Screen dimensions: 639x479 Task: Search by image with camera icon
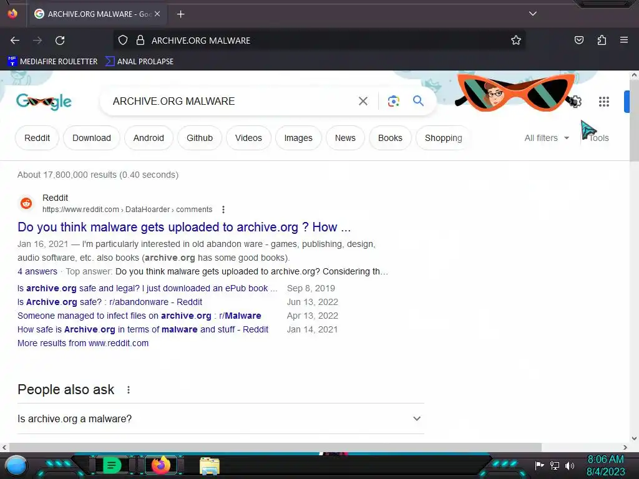393,101
